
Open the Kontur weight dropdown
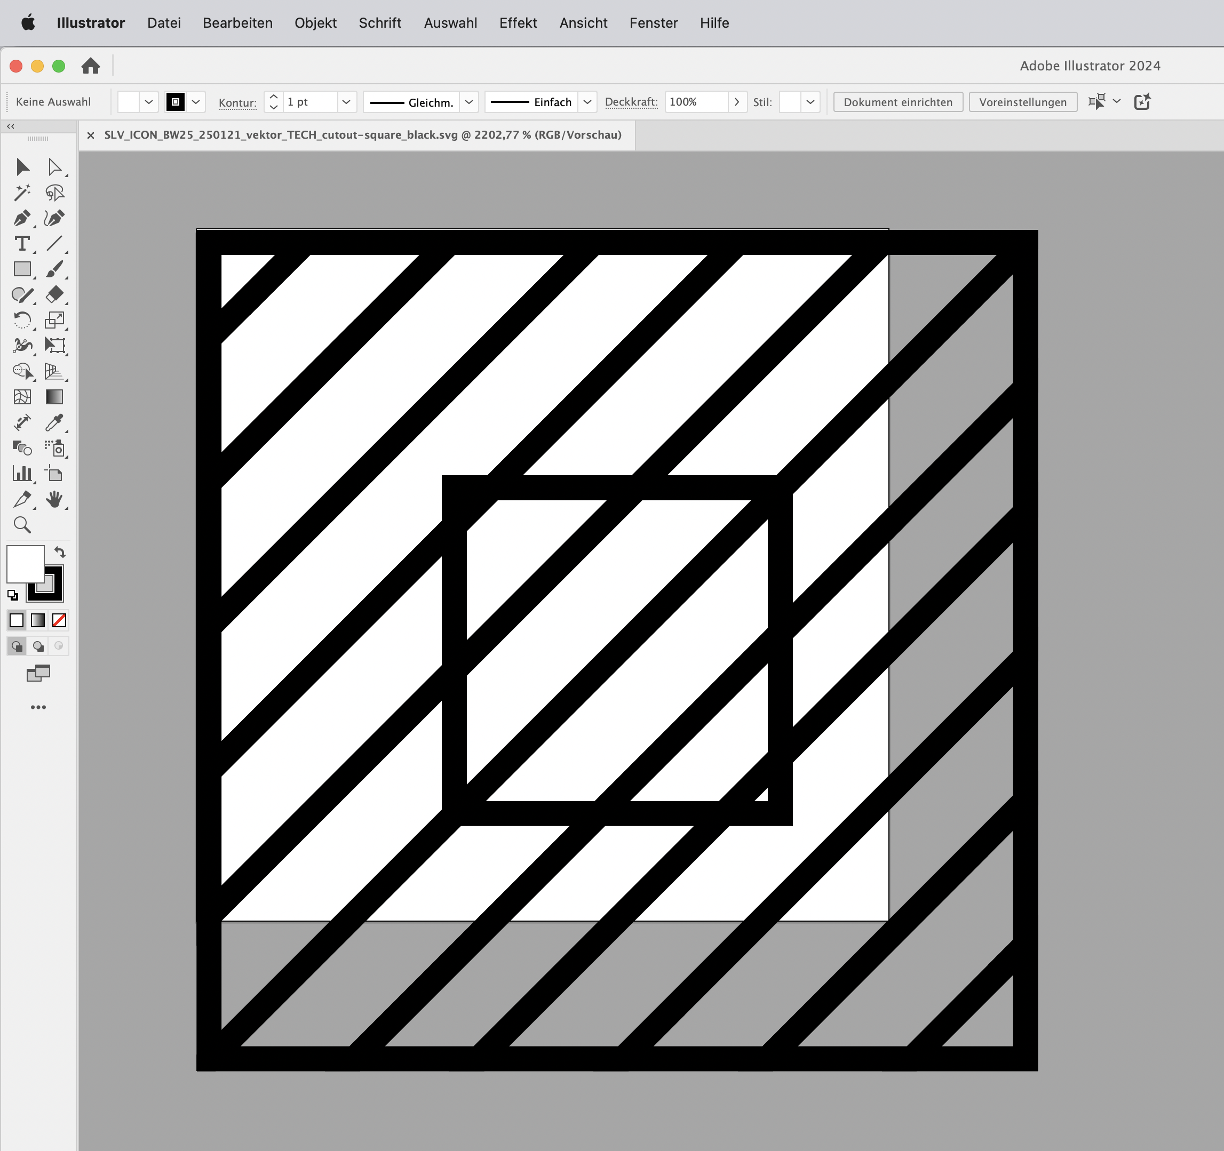pos(346,102)
